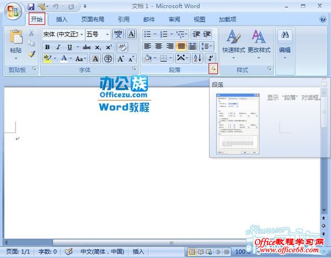The height and width of the screenshot is (258, 331).
Task: Apply bullet list
Action: pos(147,34)
